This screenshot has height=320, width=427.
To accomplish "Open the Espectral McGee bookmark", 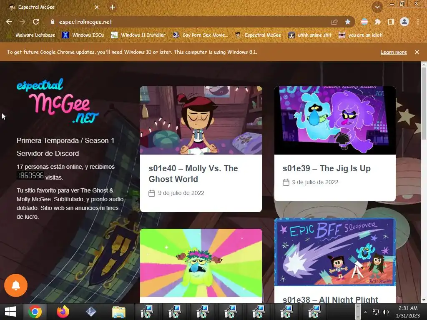I will 258,35.
